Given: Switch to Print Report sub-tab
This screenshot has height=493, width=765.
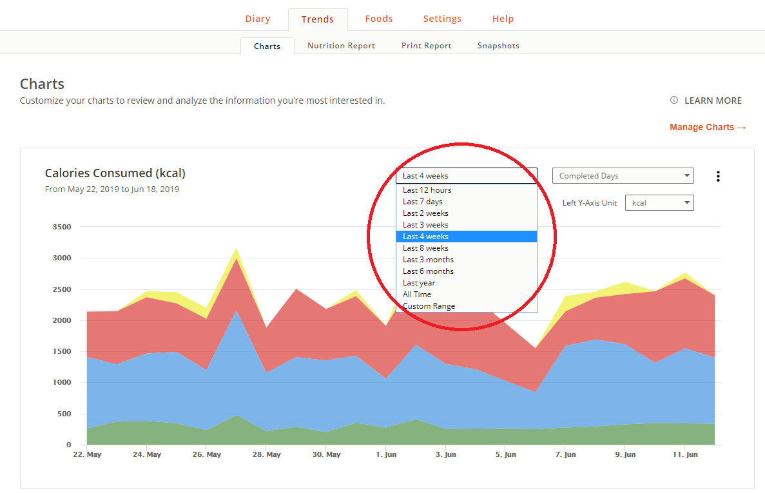Looking at the screenshot, I should pos(427,45).
